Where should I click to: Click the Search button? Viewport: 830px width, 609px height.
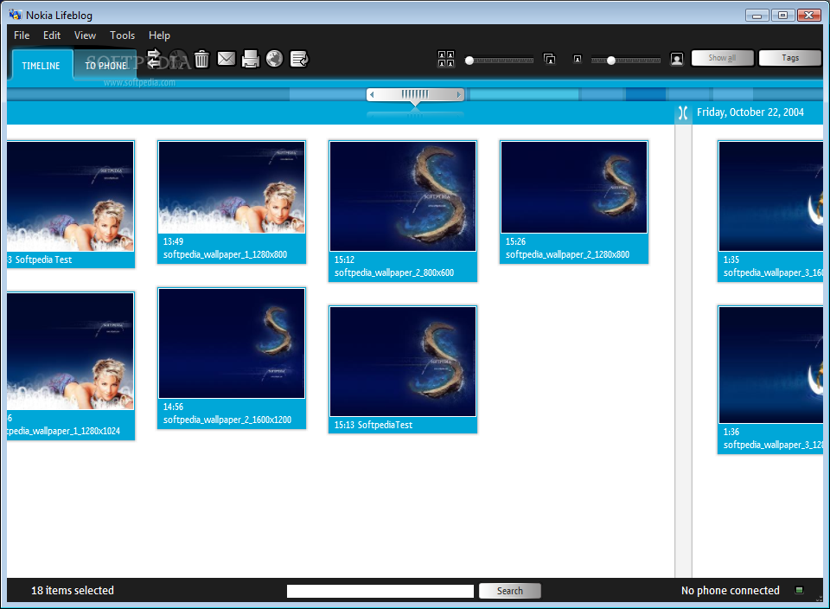point(510,591)
